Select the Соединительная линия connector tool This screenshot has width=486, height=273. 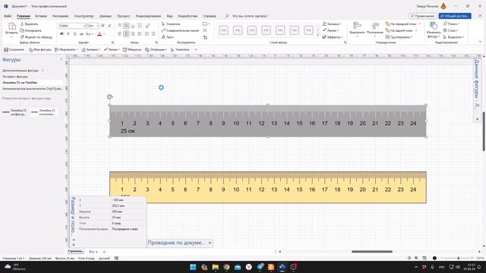(x=180, y=30)
